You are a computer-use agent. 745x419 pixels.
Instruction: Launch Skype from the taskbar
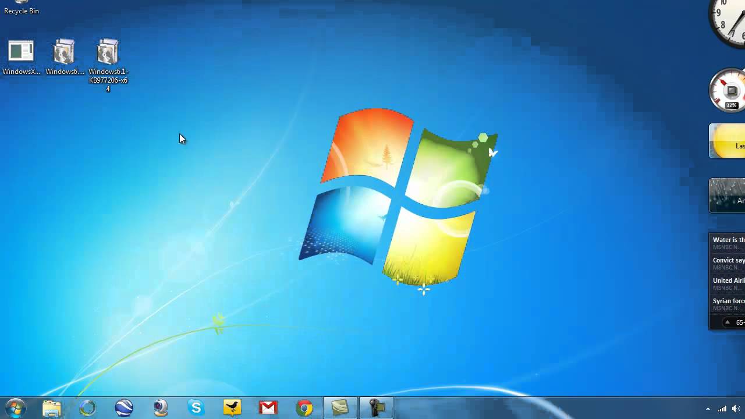pos(196,408)
